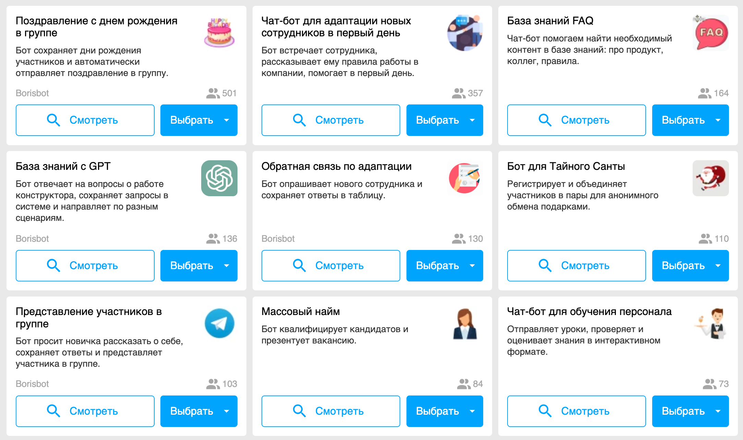Click the red FAQ speech bubble icon
The image size is (743, 440).
711,33
